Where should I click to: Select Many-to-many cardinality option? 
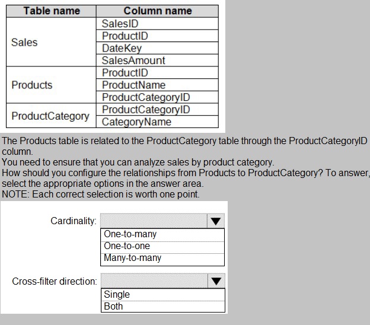click(x=162, y=259)
